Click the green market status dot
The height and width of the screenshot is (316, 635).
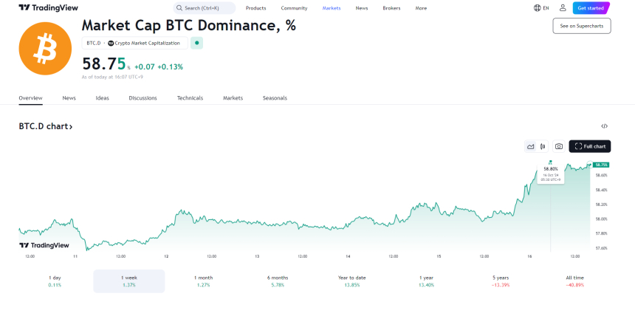196,43
